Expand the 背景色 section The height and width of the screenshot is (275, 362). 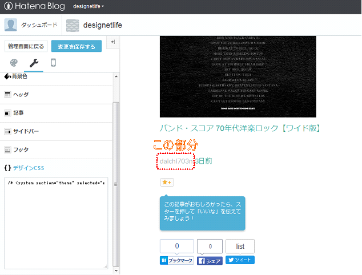pos(57,76)
